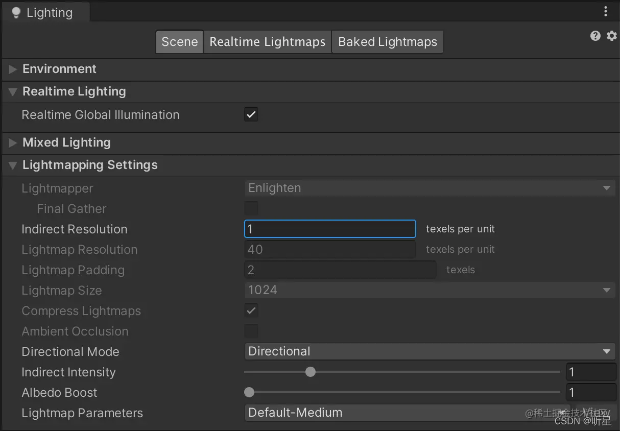Switch to the Realtime Lightmaps tab
The width and height of the screenshot is (620, 431).
[x=267, y=42]
